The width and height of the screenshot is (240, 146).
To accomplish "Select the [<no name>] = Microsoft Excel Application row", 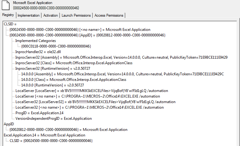I will (80, 30).
